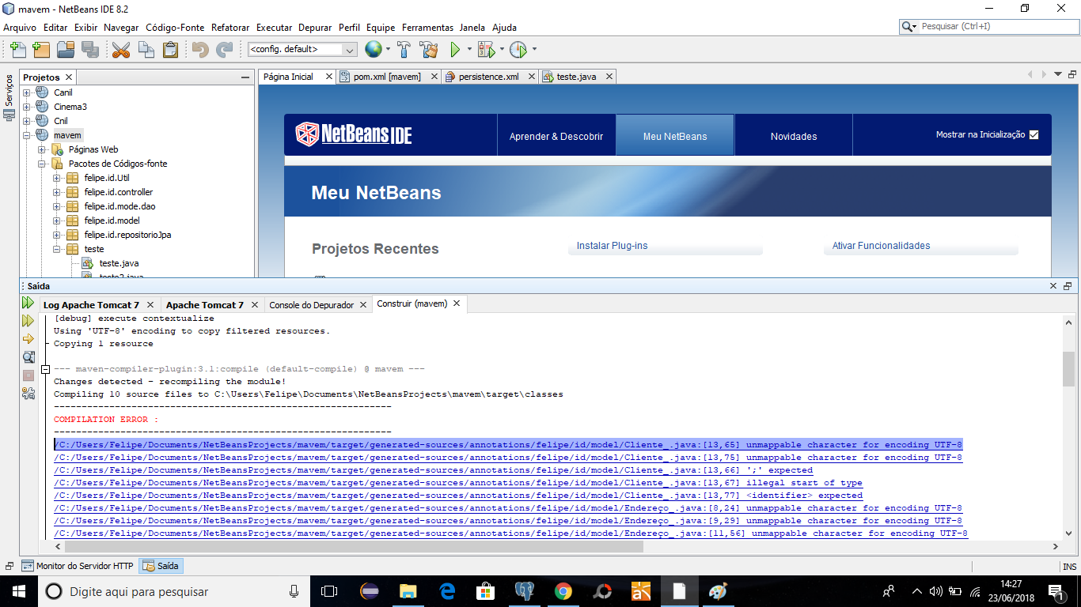Open Google Chrome from the taskbar
Viewport: 1081px width, 607px height.
tap(563, 591)
